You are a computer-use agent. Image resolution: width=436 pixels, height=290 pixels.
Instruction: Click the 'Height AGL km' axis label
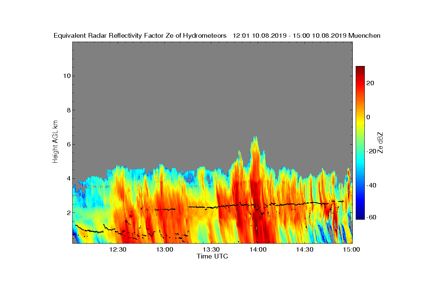click(x=55, y=142)
